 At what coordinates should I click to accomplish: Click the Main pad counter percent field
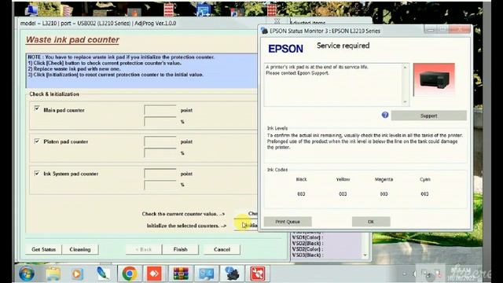tap(160, 122)
